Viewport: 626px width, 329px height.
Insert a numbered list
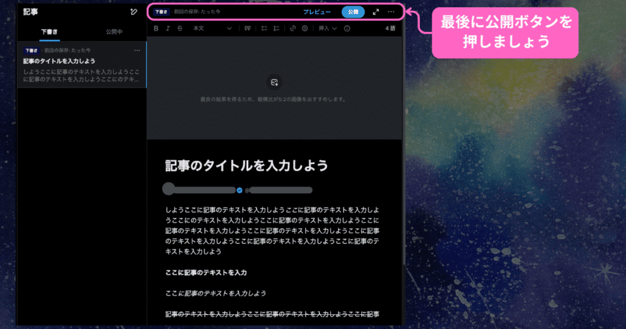tap(276, 28)
